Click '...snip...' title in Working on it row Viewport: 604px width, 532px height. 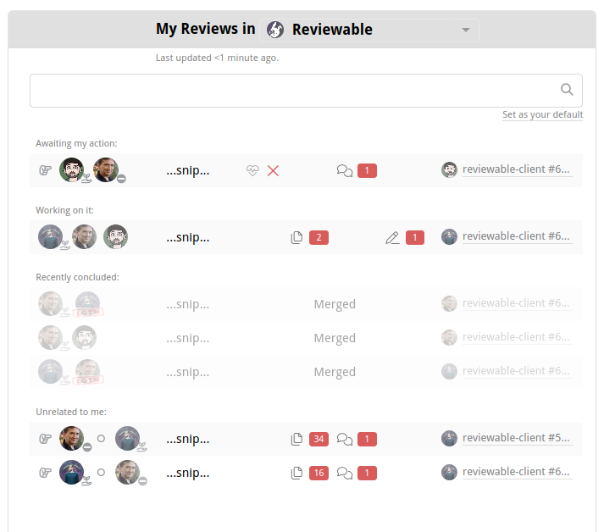[188, 238]
